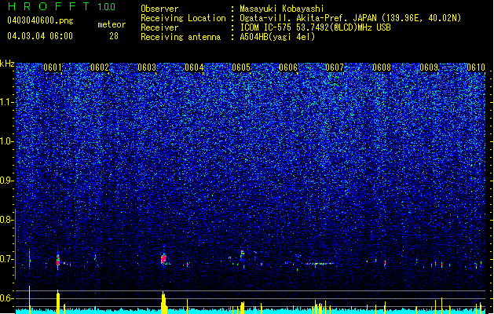Click the yellow power bar near 0605
This screenshot has height=314, width=494.
[242, 308]
